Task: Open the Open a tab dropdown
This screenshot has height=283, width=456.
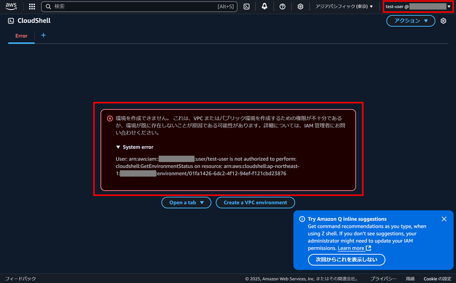Action: click(186, 202)
